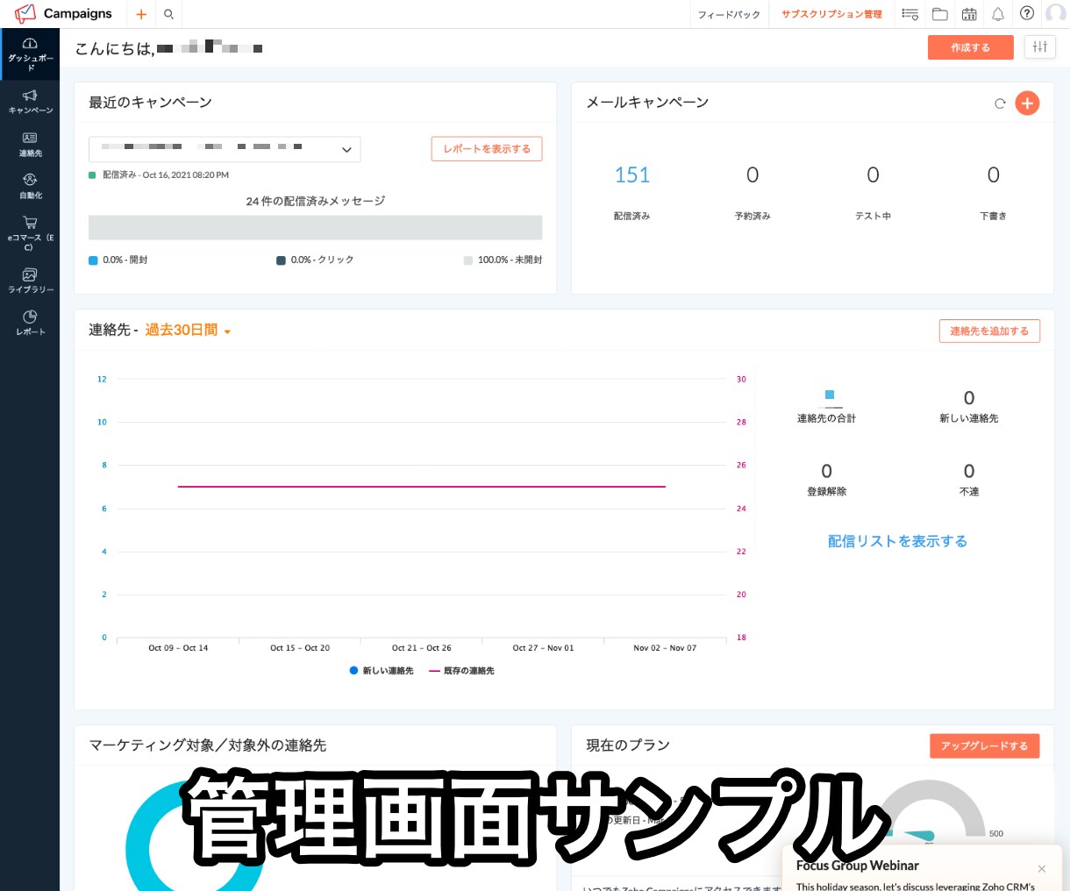The height and width of the screenshot is (891, 1070).
Task: Open eコマース (EC) in the sidebar
Action: click(x=30, y=233)
